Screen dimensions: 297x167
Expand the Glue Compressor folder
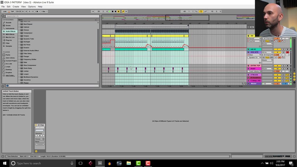click(19, 65)
